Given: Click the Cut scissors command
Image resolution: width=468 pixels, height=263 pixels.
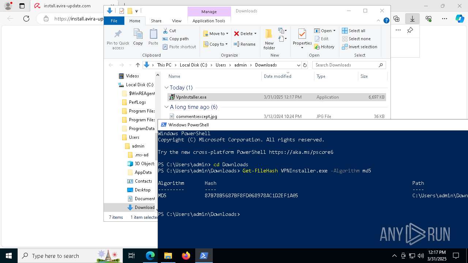Looking at the screenshot, I should tap(169, 31).
